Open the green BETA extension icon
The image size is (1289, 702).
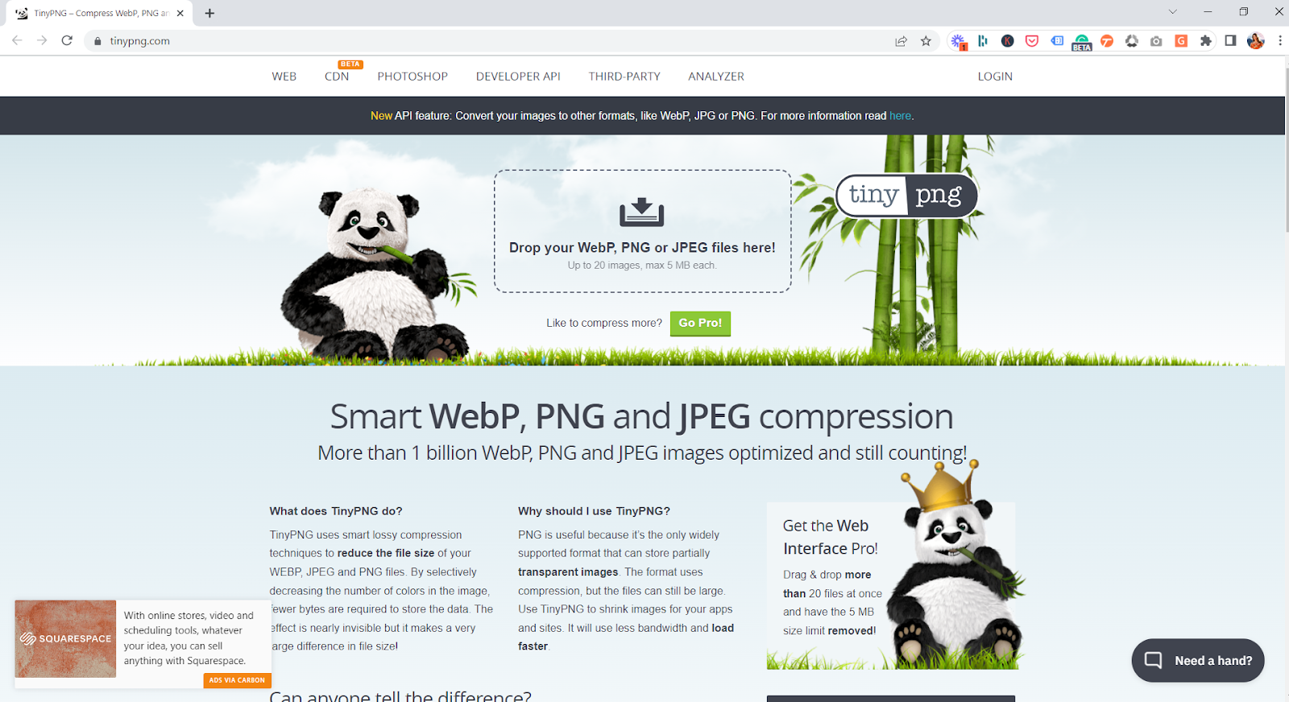1082,42
